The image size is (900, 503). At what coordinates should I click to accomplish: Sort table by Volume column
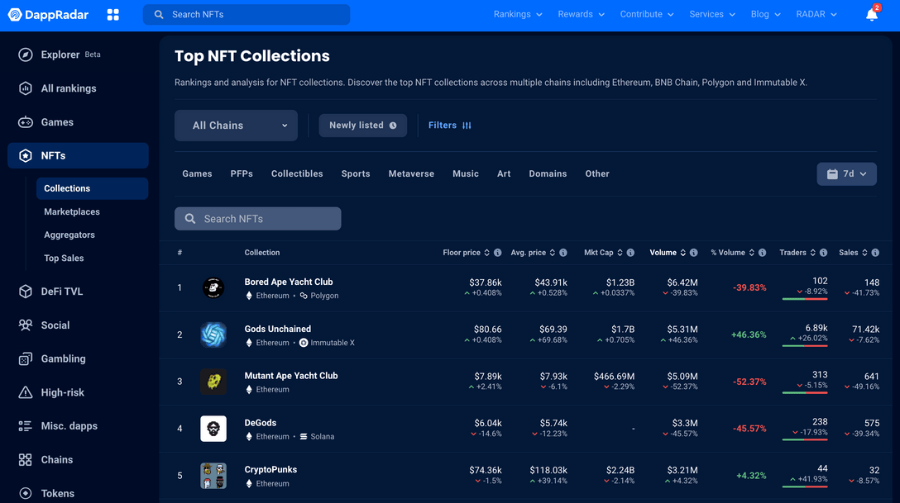click(x=663, y=253)
